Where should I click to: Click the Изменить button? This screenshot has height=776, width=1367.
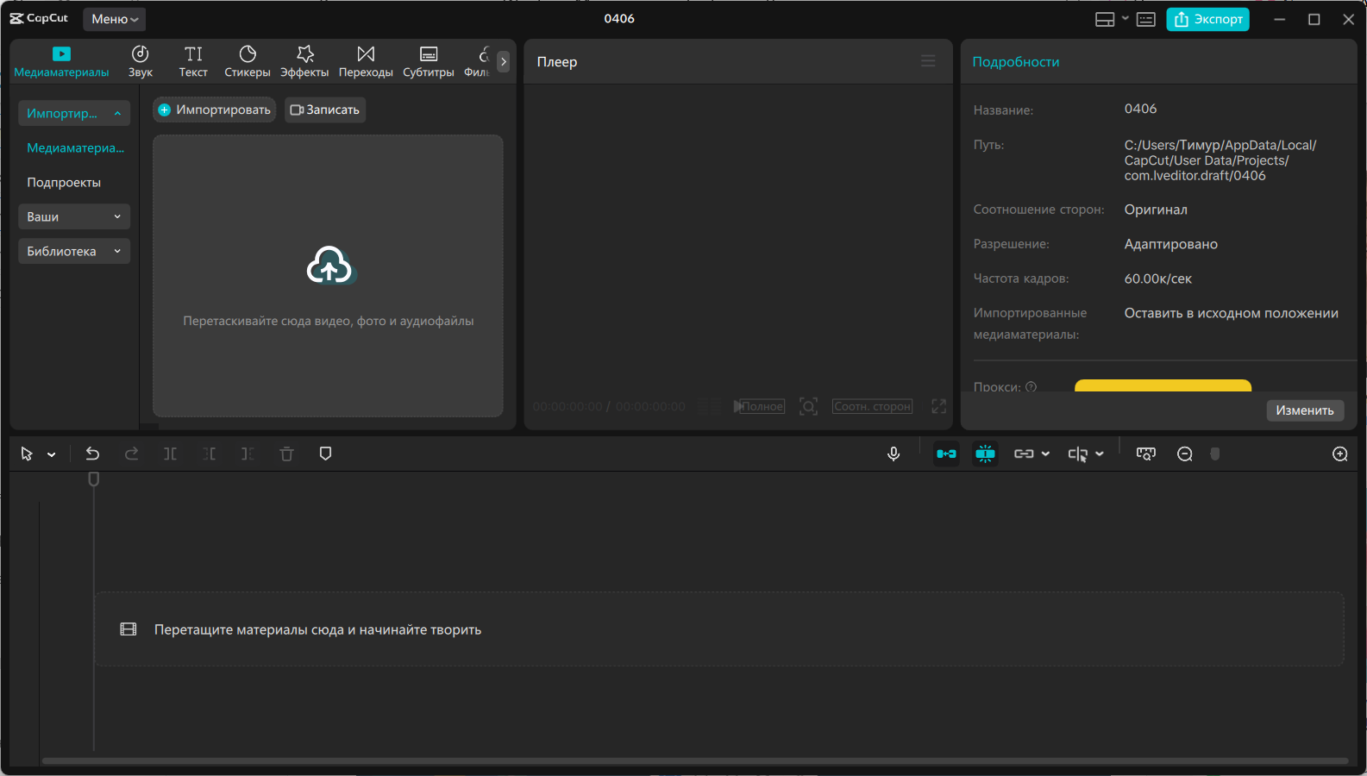click(1304, 410)
